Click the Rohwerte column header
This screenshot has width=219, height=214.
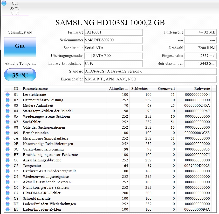click(194, 89)
